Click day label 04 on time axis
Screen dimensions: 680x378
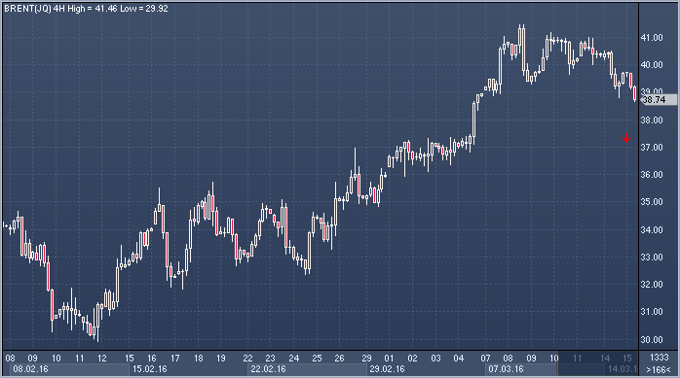(x=459, y=359)
